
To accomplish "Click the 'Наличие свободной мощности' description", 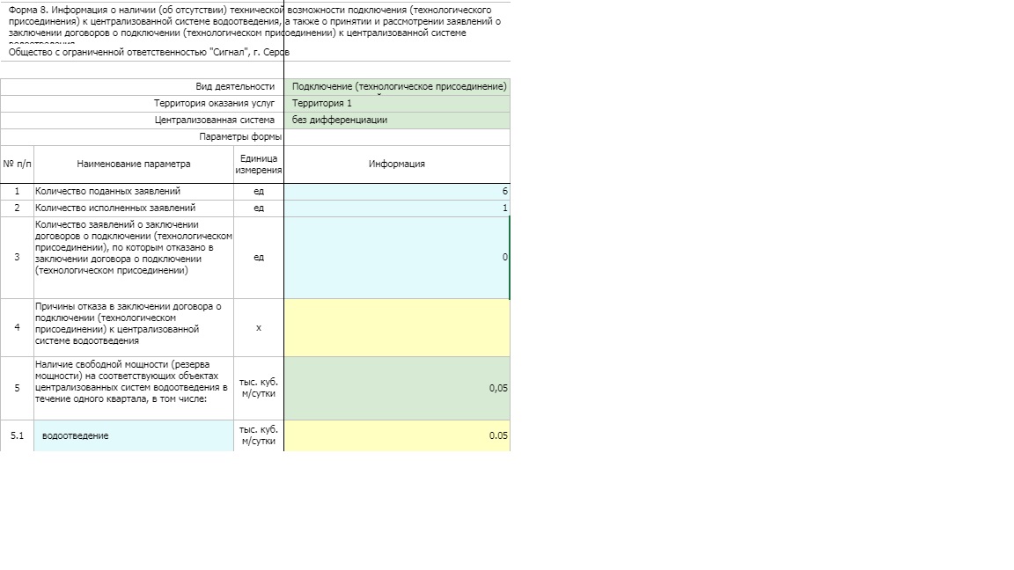I will pyautogui.click(x=131, y=381).
